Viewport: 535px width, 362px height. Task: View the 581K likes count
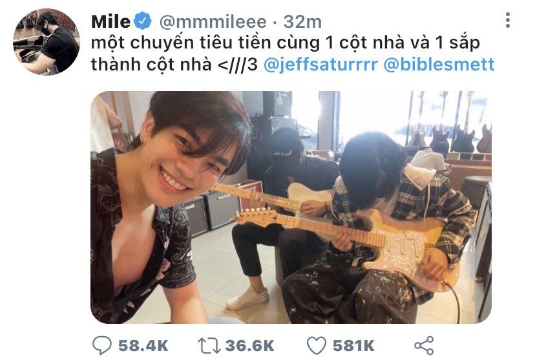pos(353,346)
